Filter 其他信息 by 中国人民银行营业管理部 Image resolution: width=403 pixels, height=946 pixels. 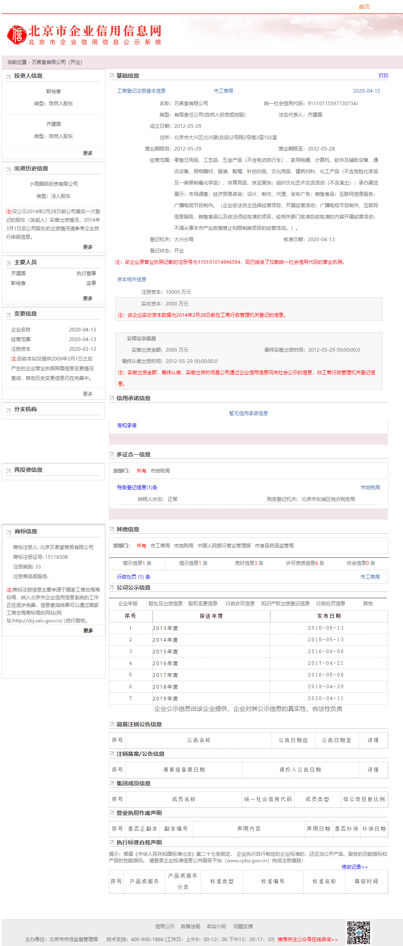point(224,546)
